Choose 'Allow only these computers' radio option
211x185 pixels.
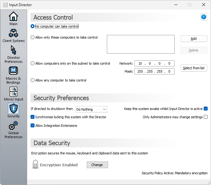point(33,37)
